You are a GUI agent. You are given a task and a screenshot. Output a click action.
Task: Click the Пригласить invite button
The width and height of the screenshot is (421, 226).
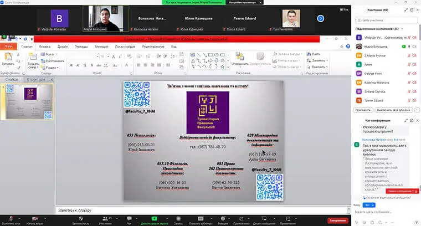pos(363,110)
